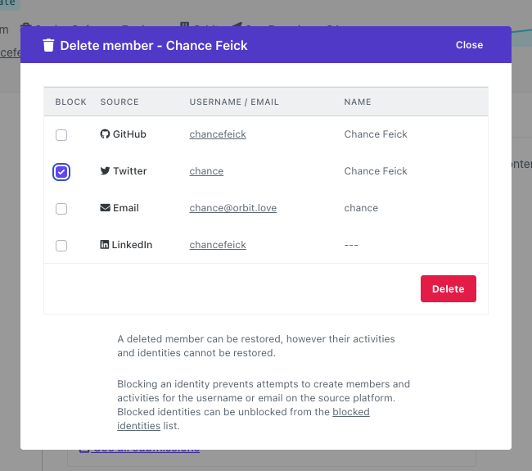Click the USERNAME / EMAIL column header
The image size is (532, 471).
tap(234, 102)
